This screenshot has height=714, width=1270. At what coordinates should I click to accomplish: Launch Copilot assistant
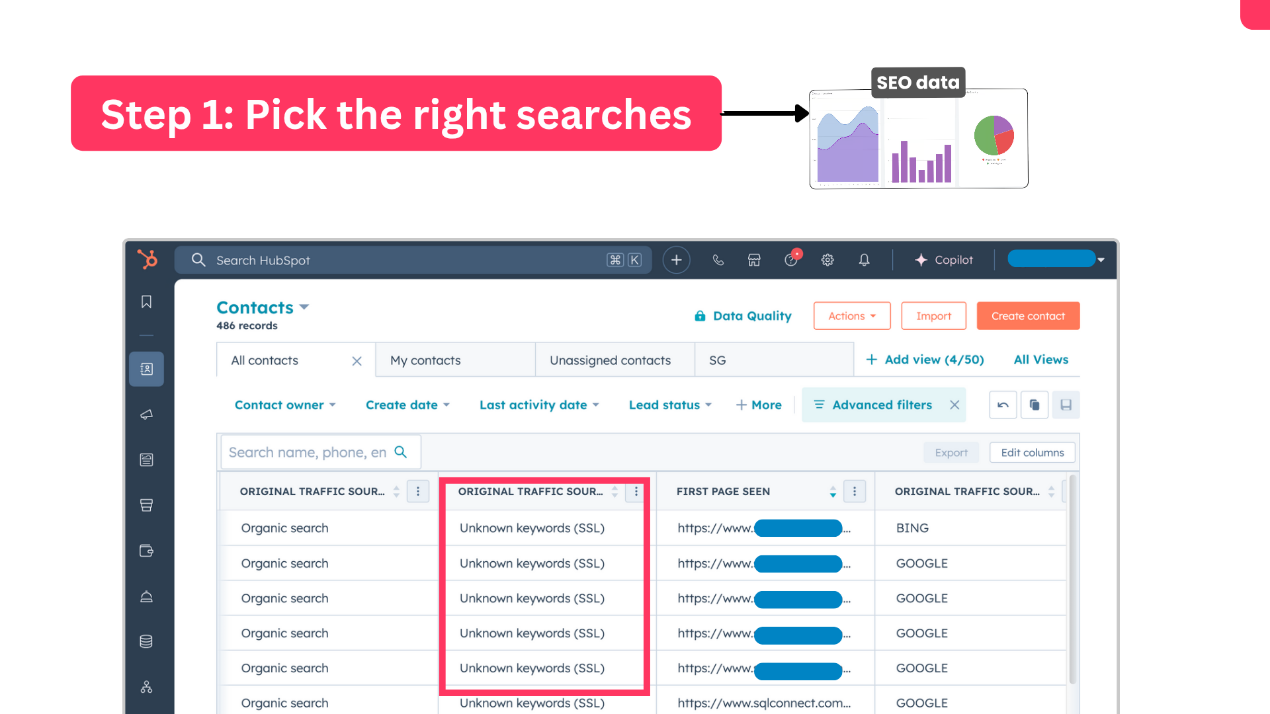[944, 260]
